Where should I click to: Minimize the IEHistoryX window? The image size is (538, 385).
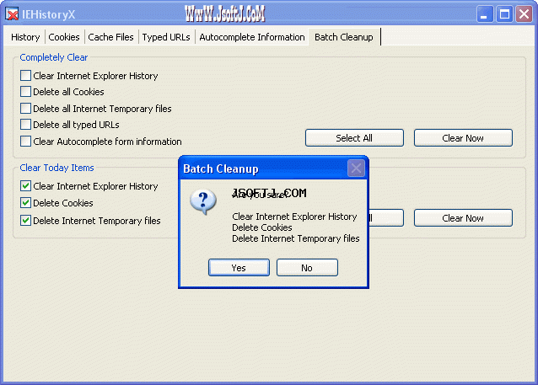coord(485,14)
